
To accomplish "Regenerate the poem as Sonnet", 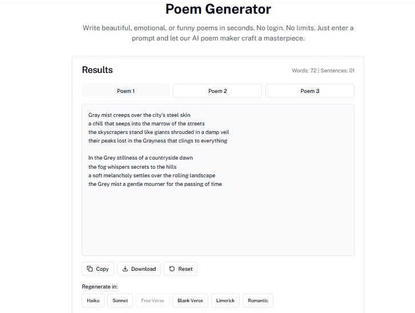I will coord(120,300).
